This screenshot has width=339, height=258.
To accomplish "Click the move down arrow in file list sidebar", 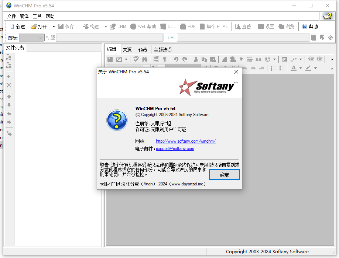I will point(9,105).
